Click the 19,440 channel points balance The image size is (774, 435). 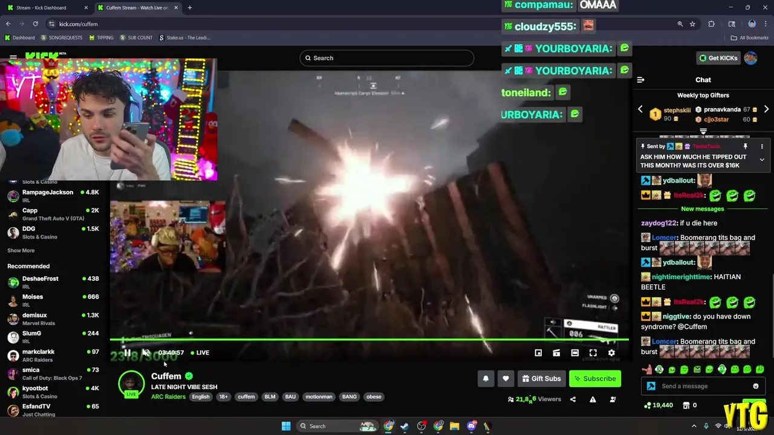(x=659, y=405)
